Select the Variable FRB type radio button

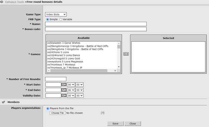61,19
